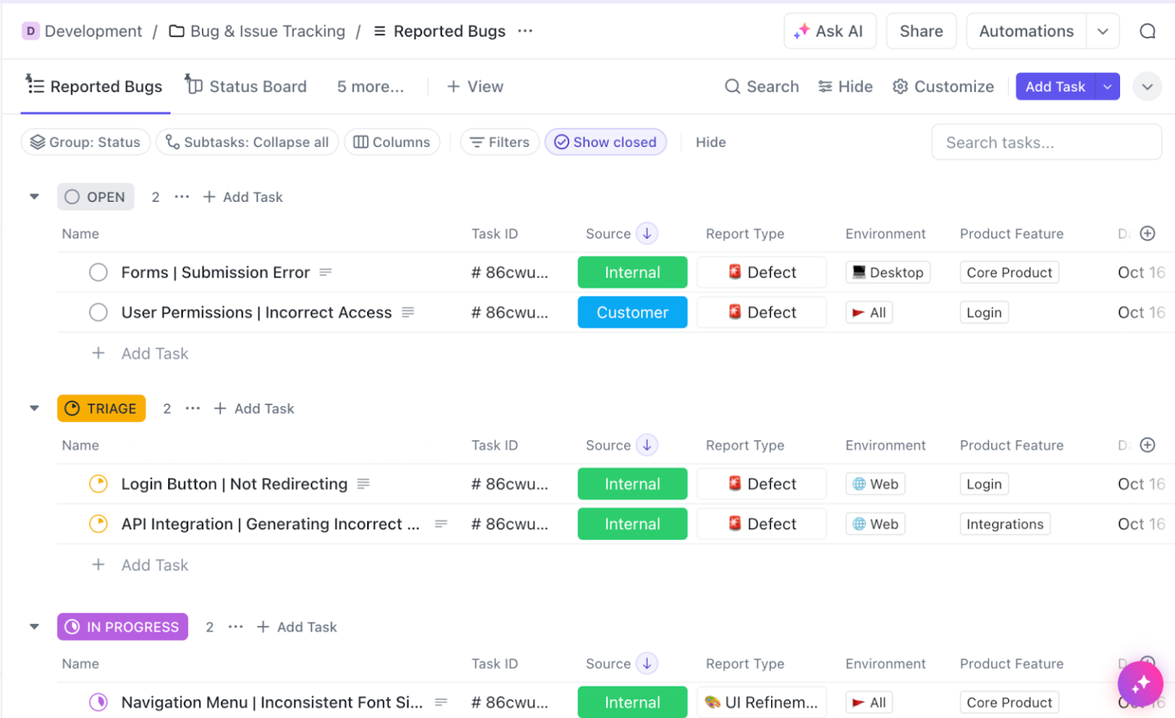This screenshot has height=718, width=1175.
Task: Open the 5 more views menu
Action: pos(369,86)
